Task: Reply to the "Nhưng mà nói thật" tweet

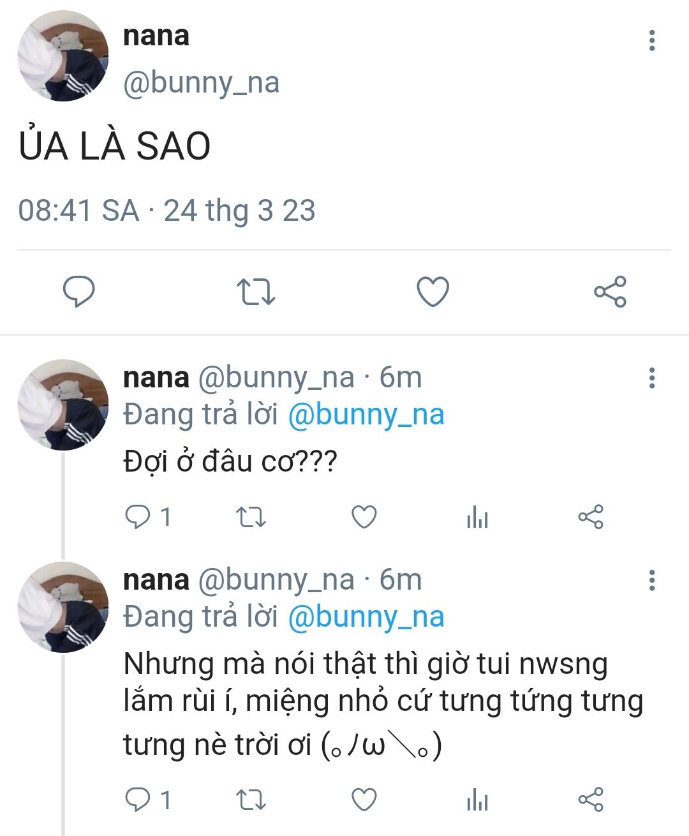Action: [x=137, y=800]
